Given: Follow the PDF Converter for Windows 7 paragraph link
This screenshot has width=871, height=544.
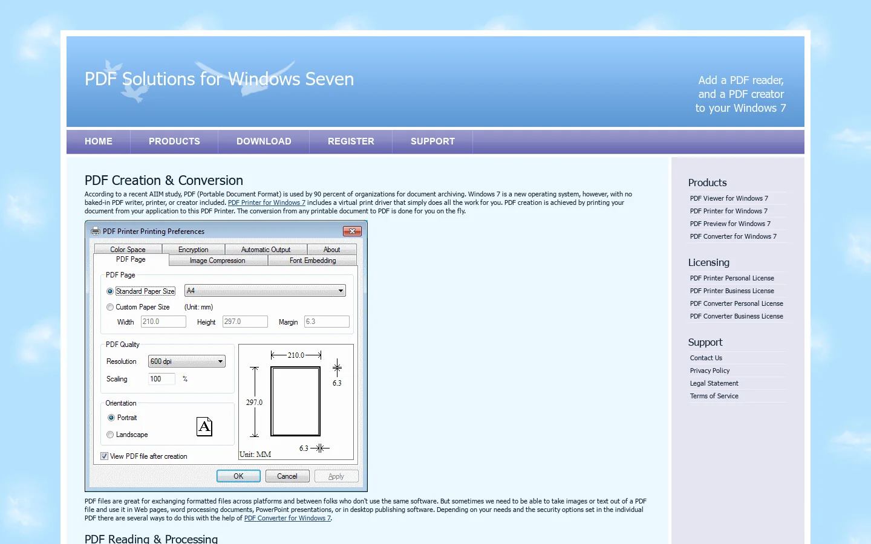Looking at the screenshot, I should click(287, 518).
